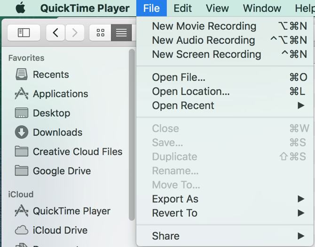Expand the Export As submenu
This screenshot has width=315, height=247.
tap(225, 199)
